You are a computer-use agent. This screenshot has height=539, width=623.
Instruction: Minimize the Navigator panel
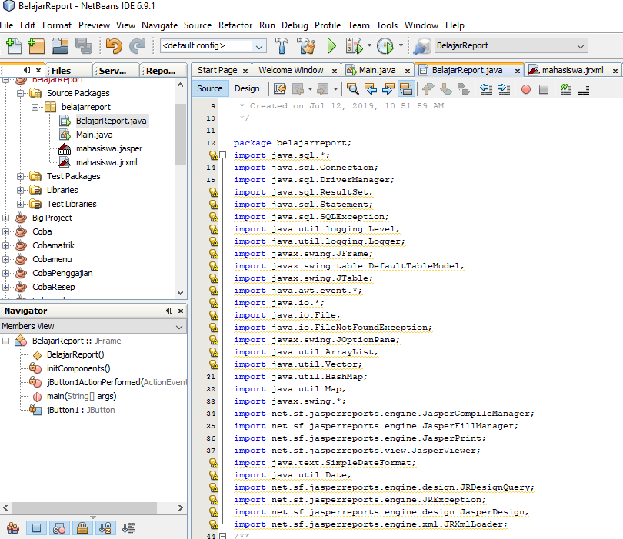pos(169,311)
